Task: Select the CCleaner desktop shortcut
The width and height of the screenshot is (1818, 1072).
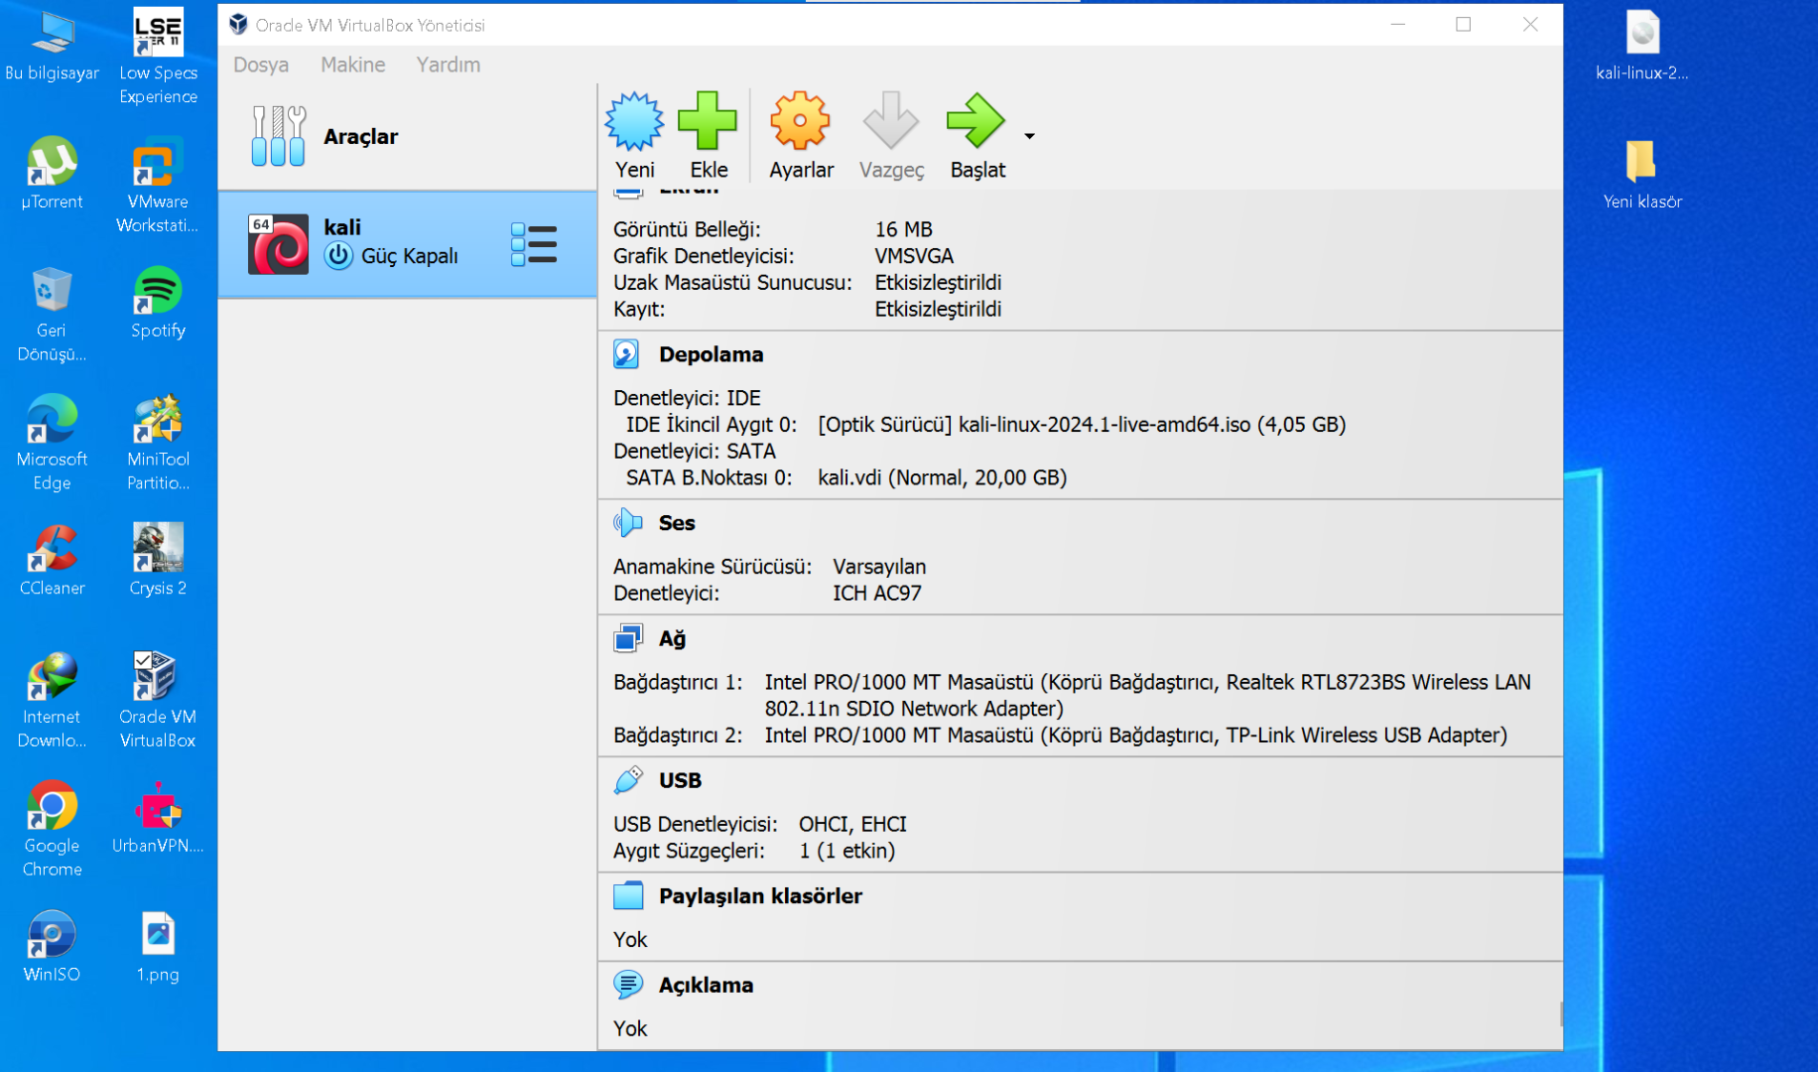Action: (52, 561)
